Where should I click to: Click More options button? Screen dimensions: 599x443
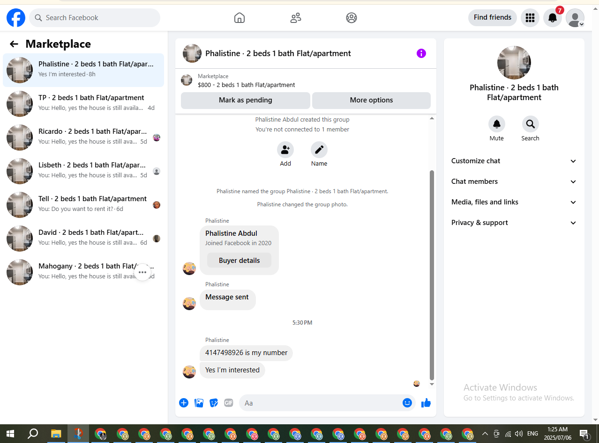tap(371, 100)
